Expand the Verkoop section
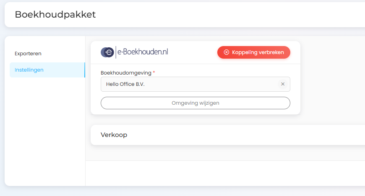Image resolution: width=365 pixels, height=196 pixels. pyautogui.click(x=114, y=135)
